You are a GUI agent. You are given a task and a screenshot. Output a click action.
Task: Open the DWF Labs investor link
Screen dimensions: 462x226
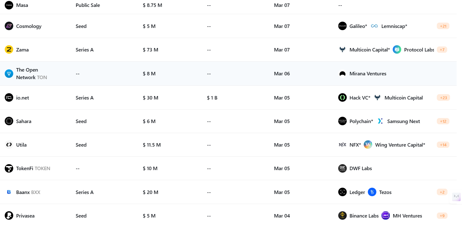361,168
